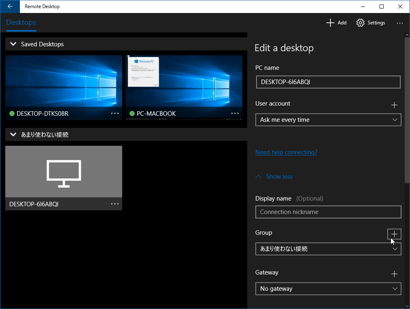Screen dimensions: 410x309
Task: Add a new user account with plus
Action: pos(394,105)
